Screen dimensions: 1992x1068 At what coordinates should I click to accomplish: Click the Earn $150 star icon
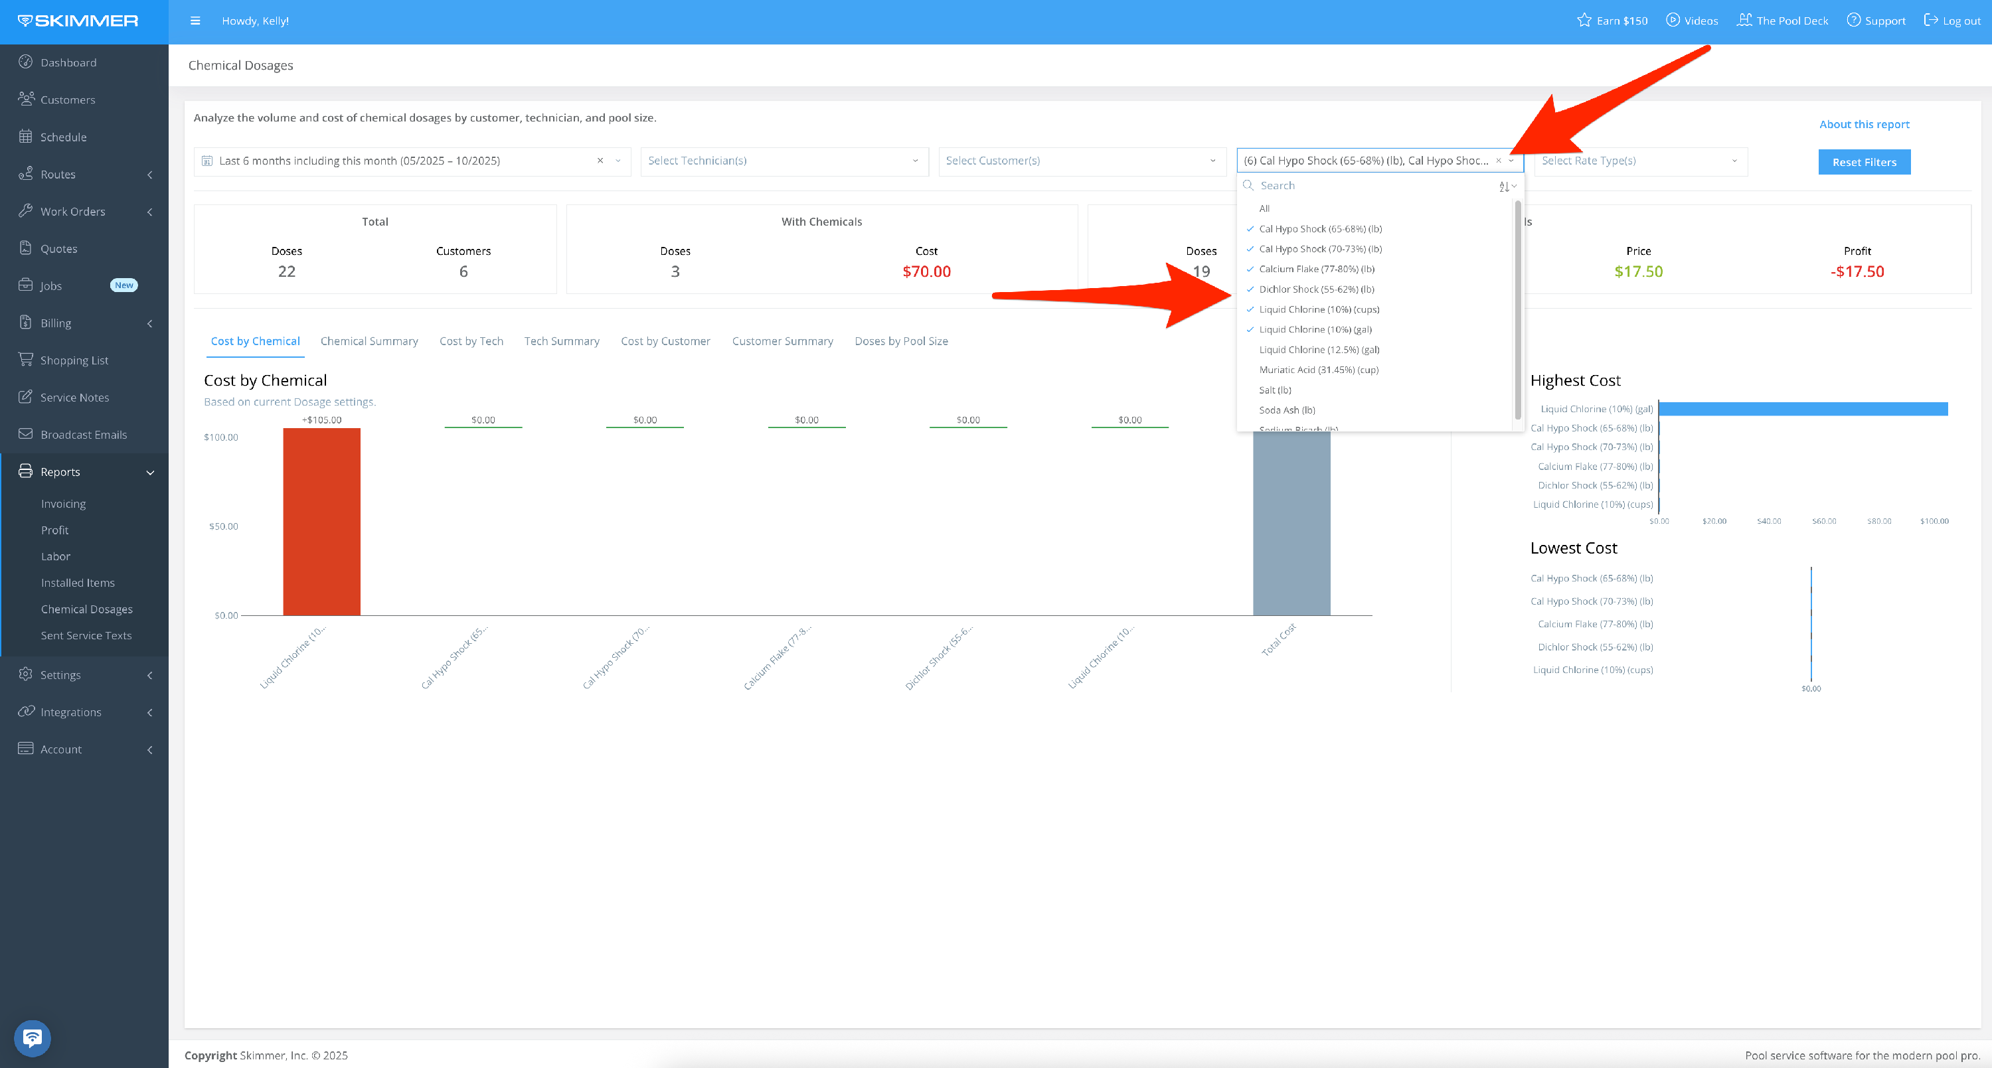[1584, 20]
